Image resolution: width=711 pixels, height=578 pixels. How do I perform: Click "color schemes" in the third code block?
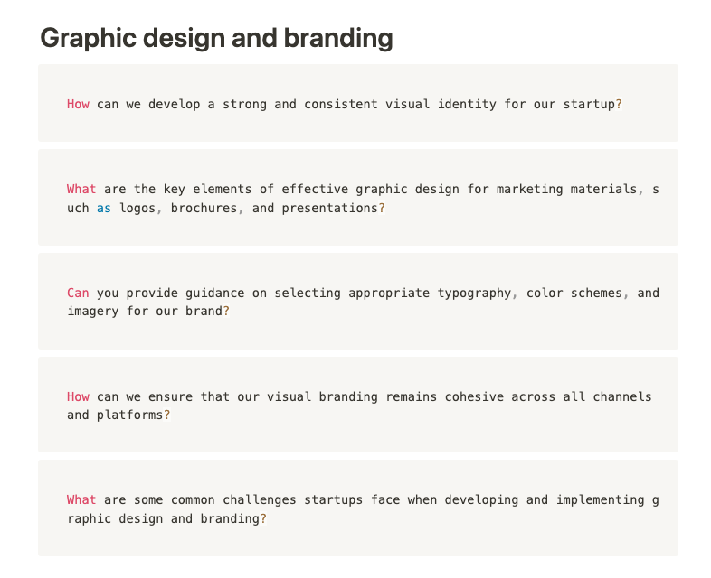[x=574, y=293]
